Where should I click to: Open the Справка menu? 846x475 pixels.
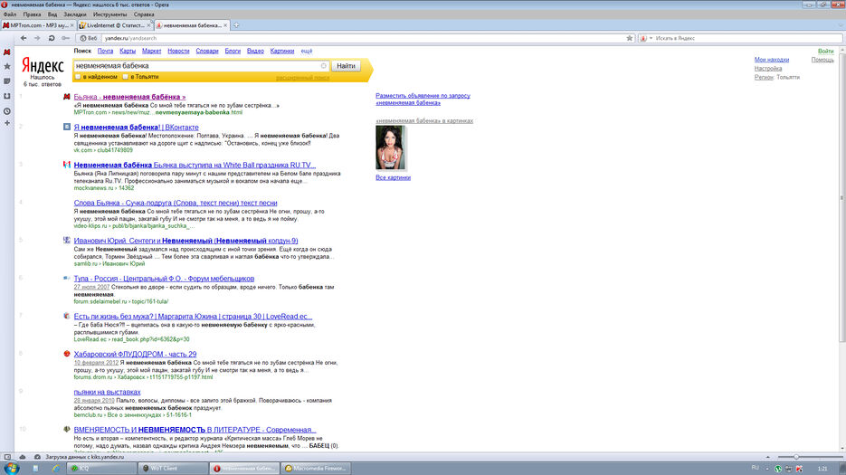(144, 14)
